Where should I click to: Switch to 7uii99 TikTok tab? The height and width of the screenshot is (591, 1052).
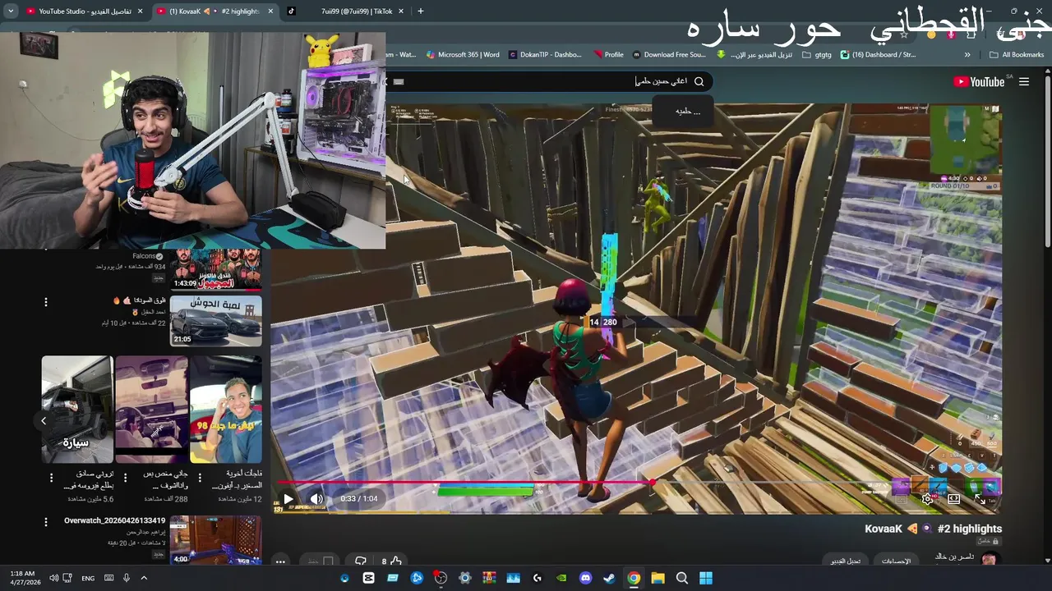[x=345, y=11]
